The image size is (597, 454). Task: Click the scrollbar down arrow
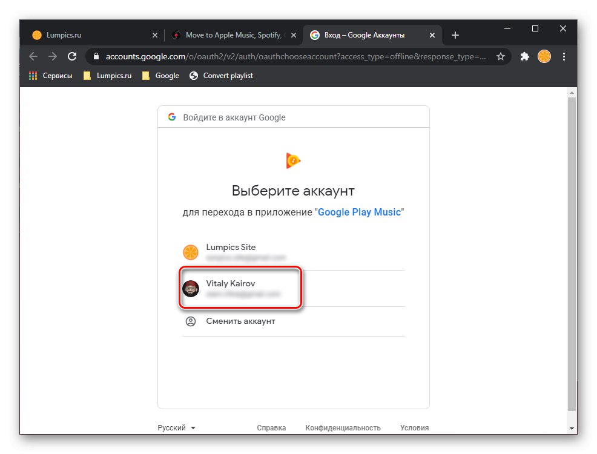pyautogui.click(x=572, y=429)
